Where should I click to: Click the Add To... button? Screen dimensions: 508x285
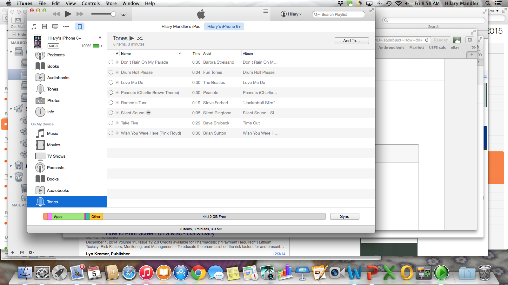coord(351,41)
